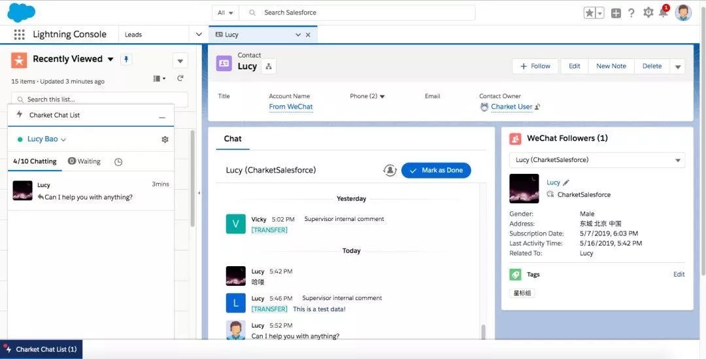Click the green Tags icon
Screen dimensions: 706x359
[516, 274]
